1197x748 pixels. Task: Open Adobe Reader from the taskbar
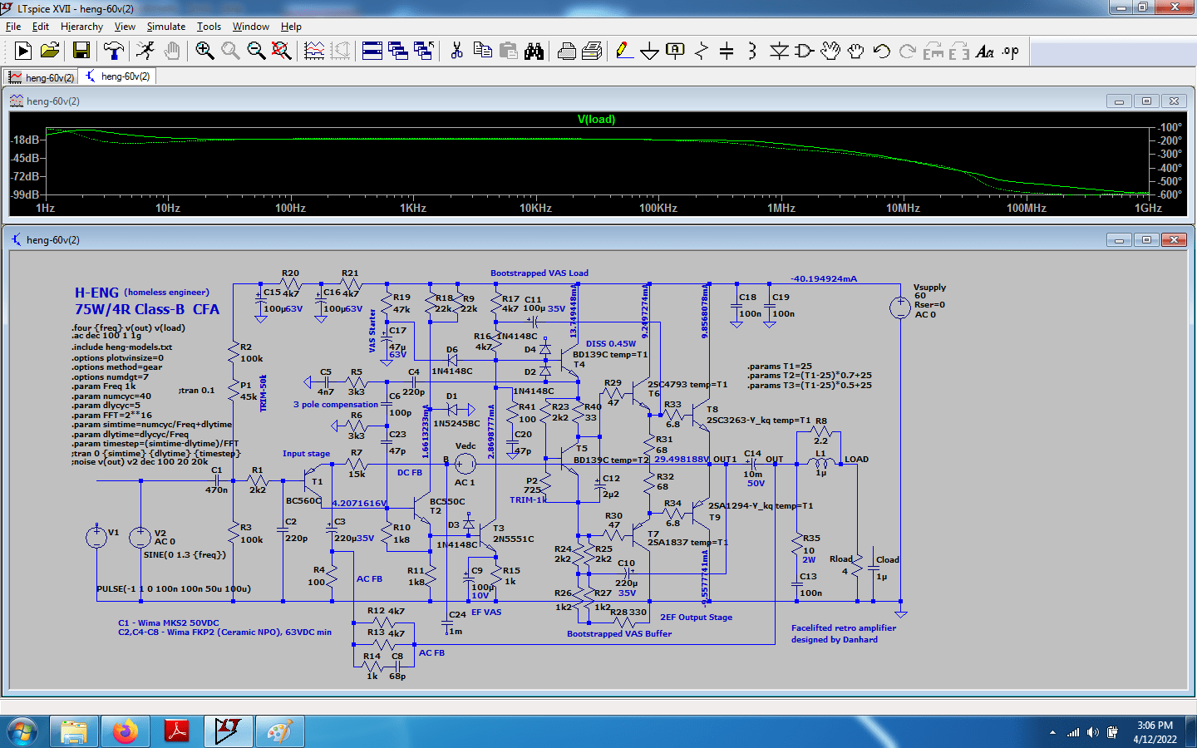pyautogui.click(x=176, y=731)
